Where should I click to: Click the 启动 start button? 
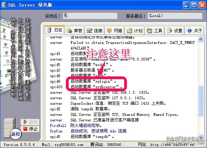30,122
